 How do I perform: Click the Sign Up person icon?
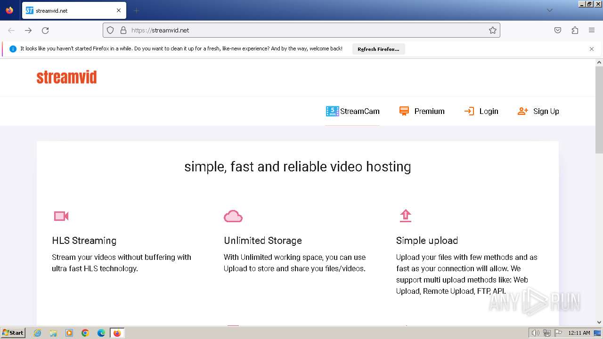coord(522,111)
